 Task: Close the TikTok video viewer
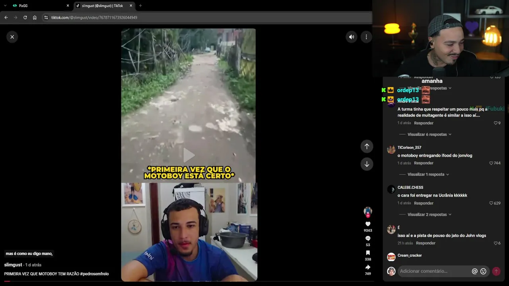point(12,37)
